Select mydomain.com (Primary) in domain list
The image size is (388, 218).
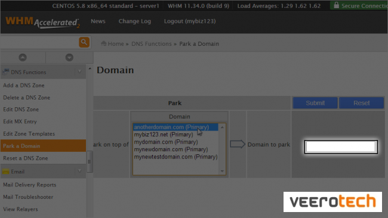(166, 142)
